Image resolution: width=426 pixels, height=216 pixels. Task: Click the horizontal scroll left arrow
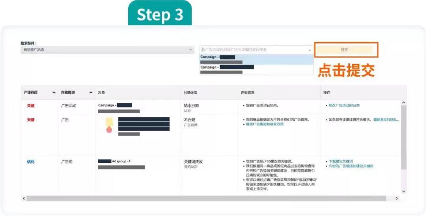point(24,198)
